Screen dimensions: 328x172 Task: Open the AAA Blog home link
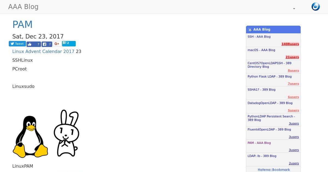23,7
